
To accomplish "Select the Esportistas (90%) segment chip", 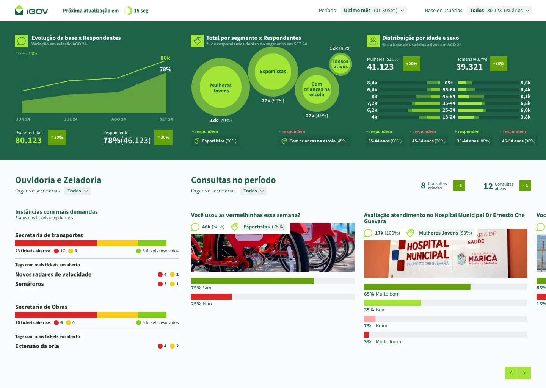I will tap(215, 141).
